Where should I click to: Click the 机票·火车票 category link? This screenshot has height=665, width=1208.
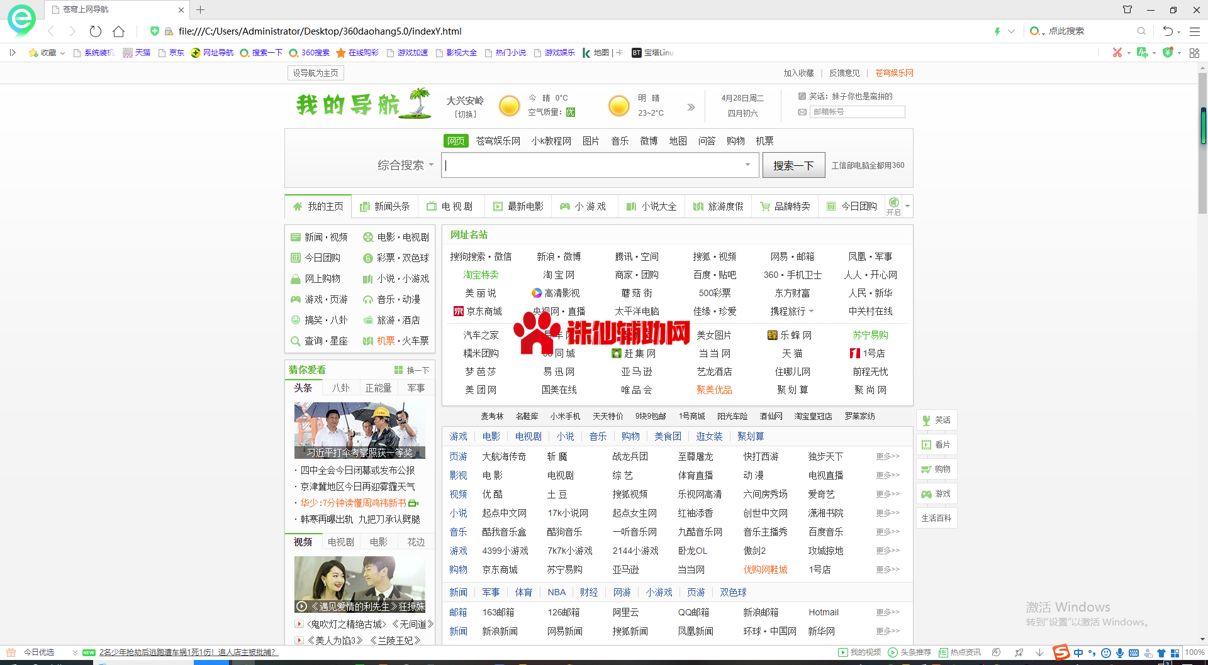396,341
